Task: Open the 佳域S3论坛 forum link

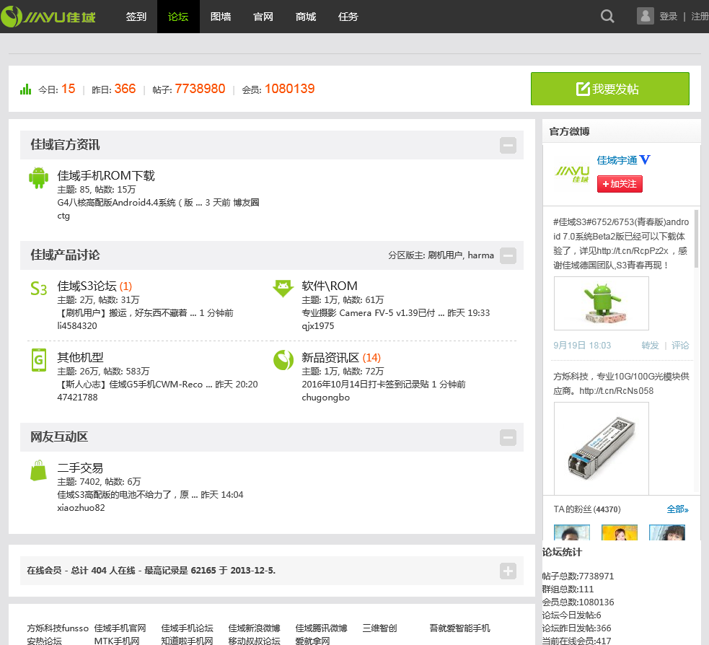Action: (x=87, y=286)
